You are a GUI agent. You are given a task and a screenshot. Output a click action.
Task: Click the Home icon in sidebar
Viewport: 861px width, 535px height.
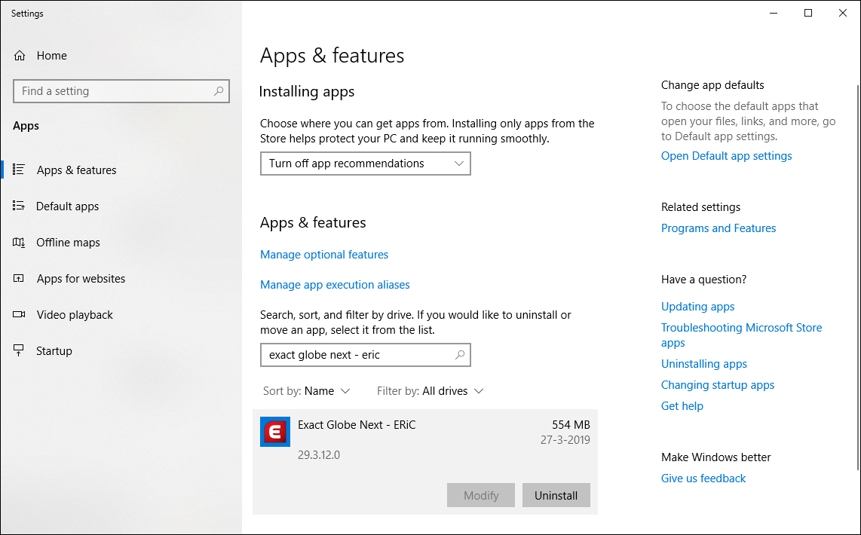(20, 56)
